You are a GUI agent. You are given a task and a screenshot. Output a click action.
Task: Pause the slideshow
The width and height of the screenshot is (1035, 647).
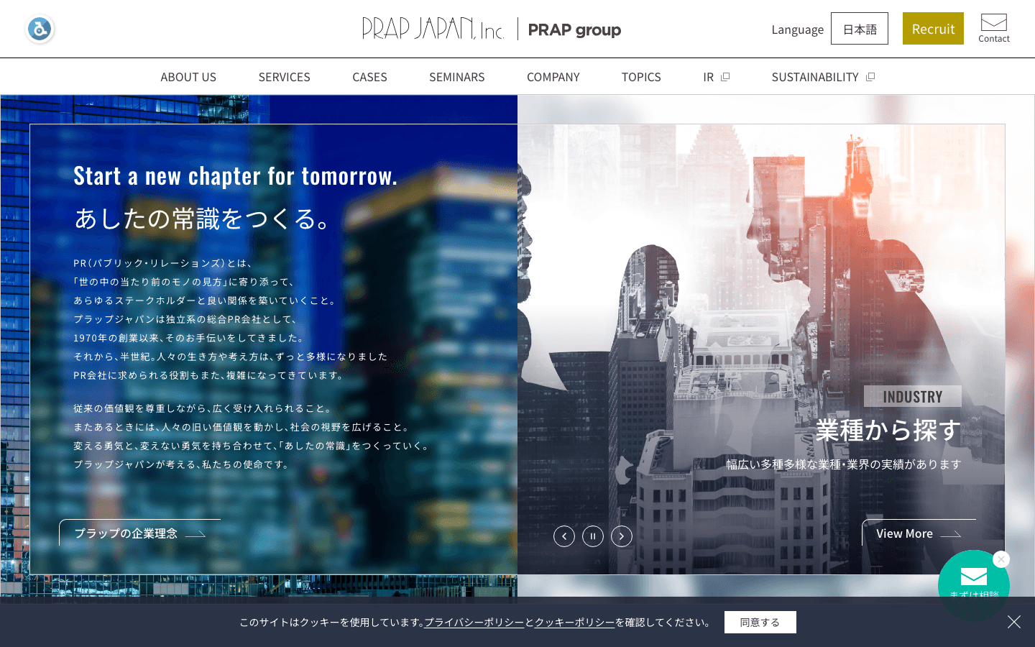pos(593,536)
